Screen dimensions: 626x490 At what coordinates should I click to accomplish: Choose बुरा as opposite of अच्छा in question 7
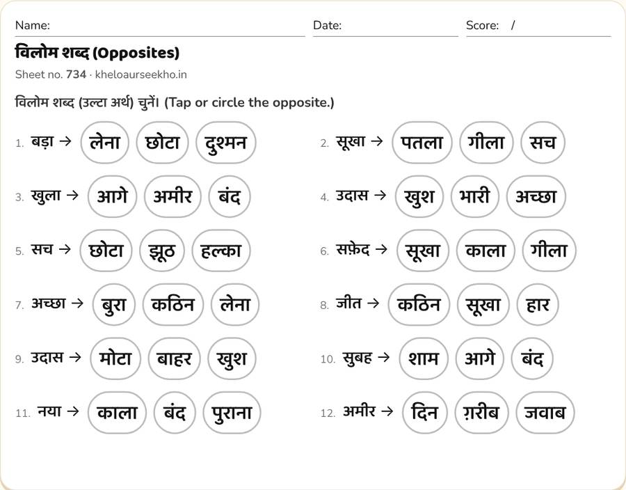(x=114, y=305)
